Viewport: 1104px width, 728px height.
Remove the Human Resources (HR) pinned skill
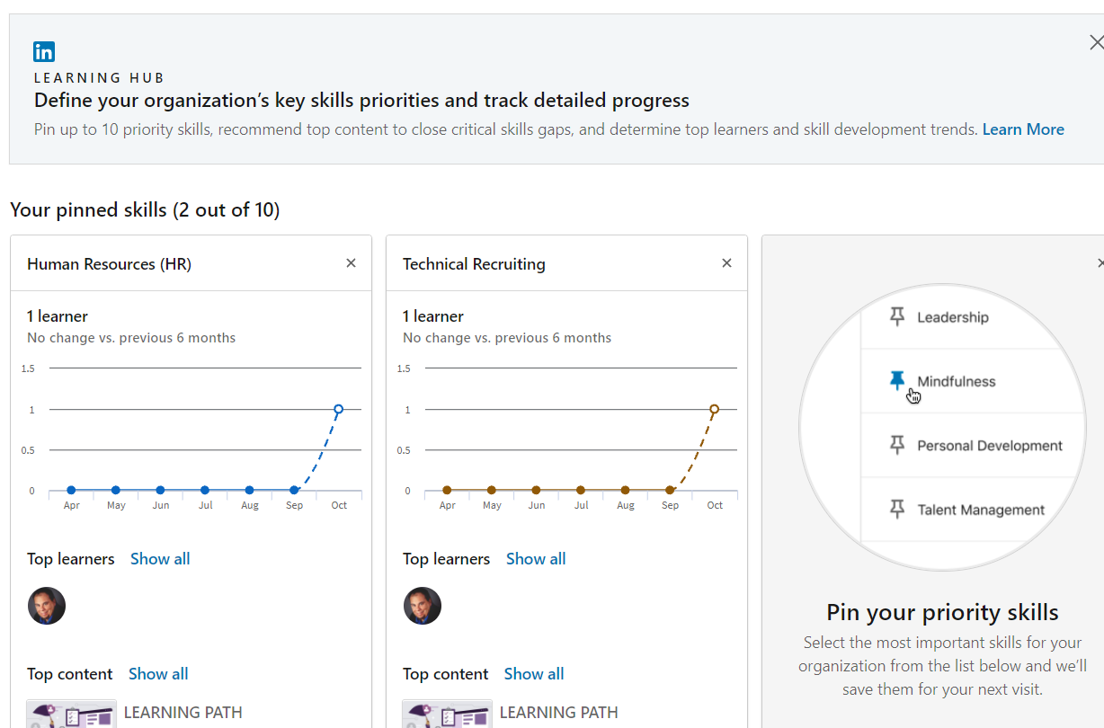[x=351, y=263]
